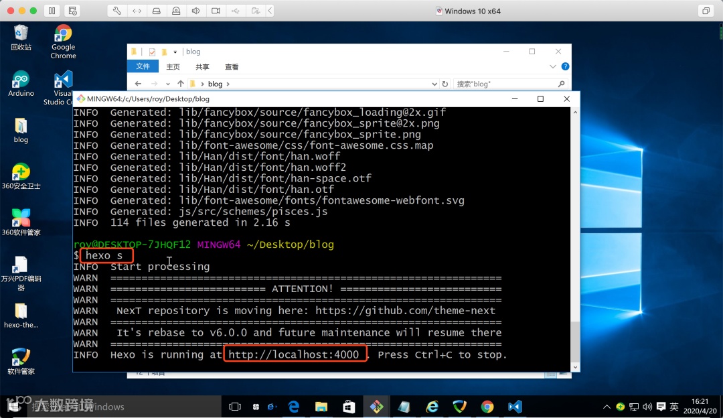Select the Recycle Bin desktop icon

click(21, 38)
